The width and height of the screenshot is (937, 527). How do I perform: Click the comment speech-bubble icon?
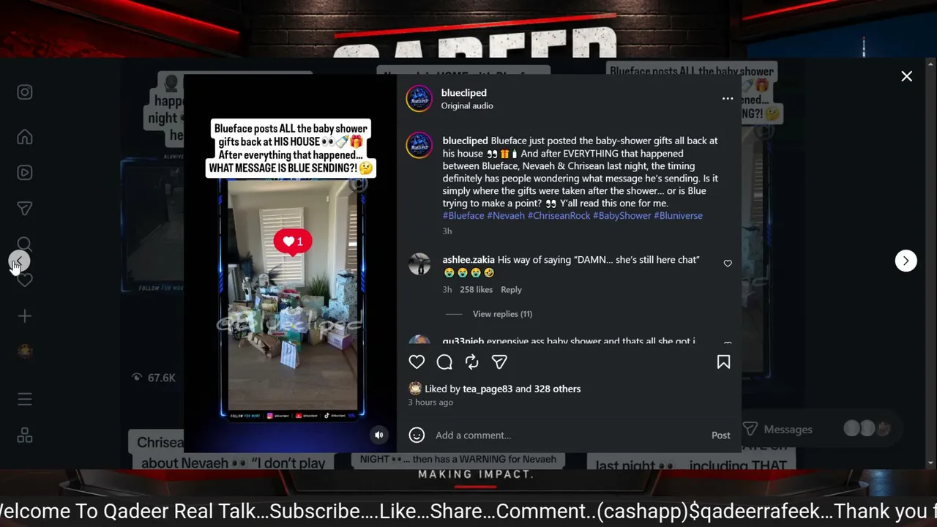click(444, 362)
